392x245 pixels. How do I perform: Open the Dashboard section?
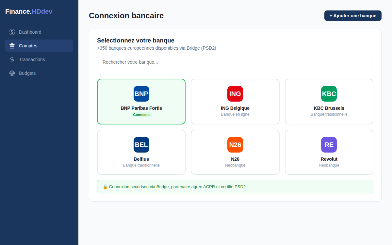[x=29, y=32]
